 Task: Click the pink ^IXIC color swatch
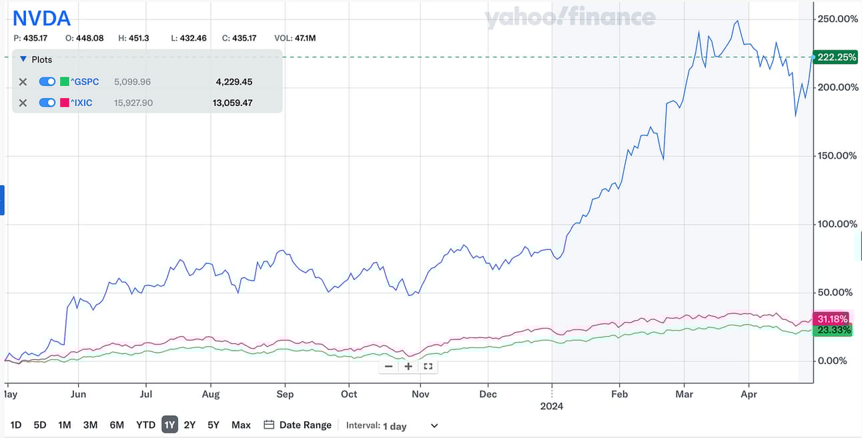65,103
